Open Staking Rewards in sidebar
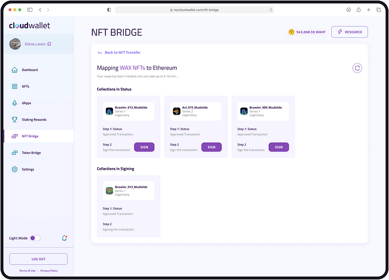 39,119
